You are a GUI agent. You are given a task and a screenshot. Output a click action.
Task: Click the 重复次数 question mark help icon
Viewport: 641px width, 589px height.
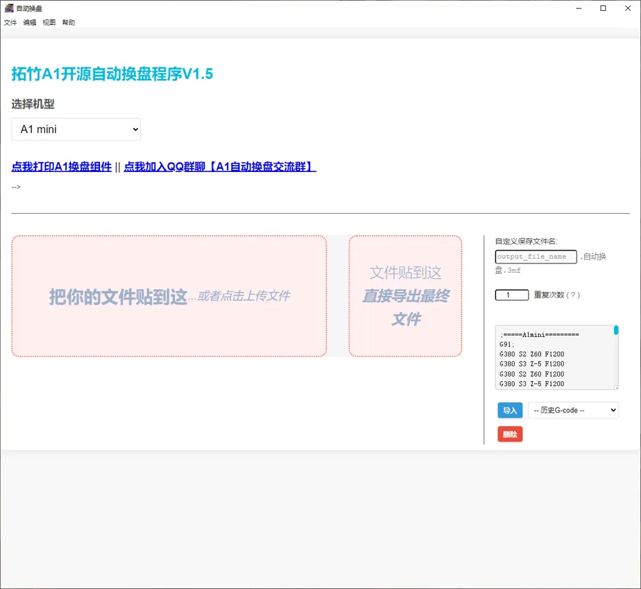(x=574, y=294)
